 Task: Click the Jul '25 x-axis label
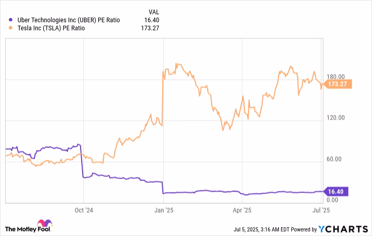(321, 211)
